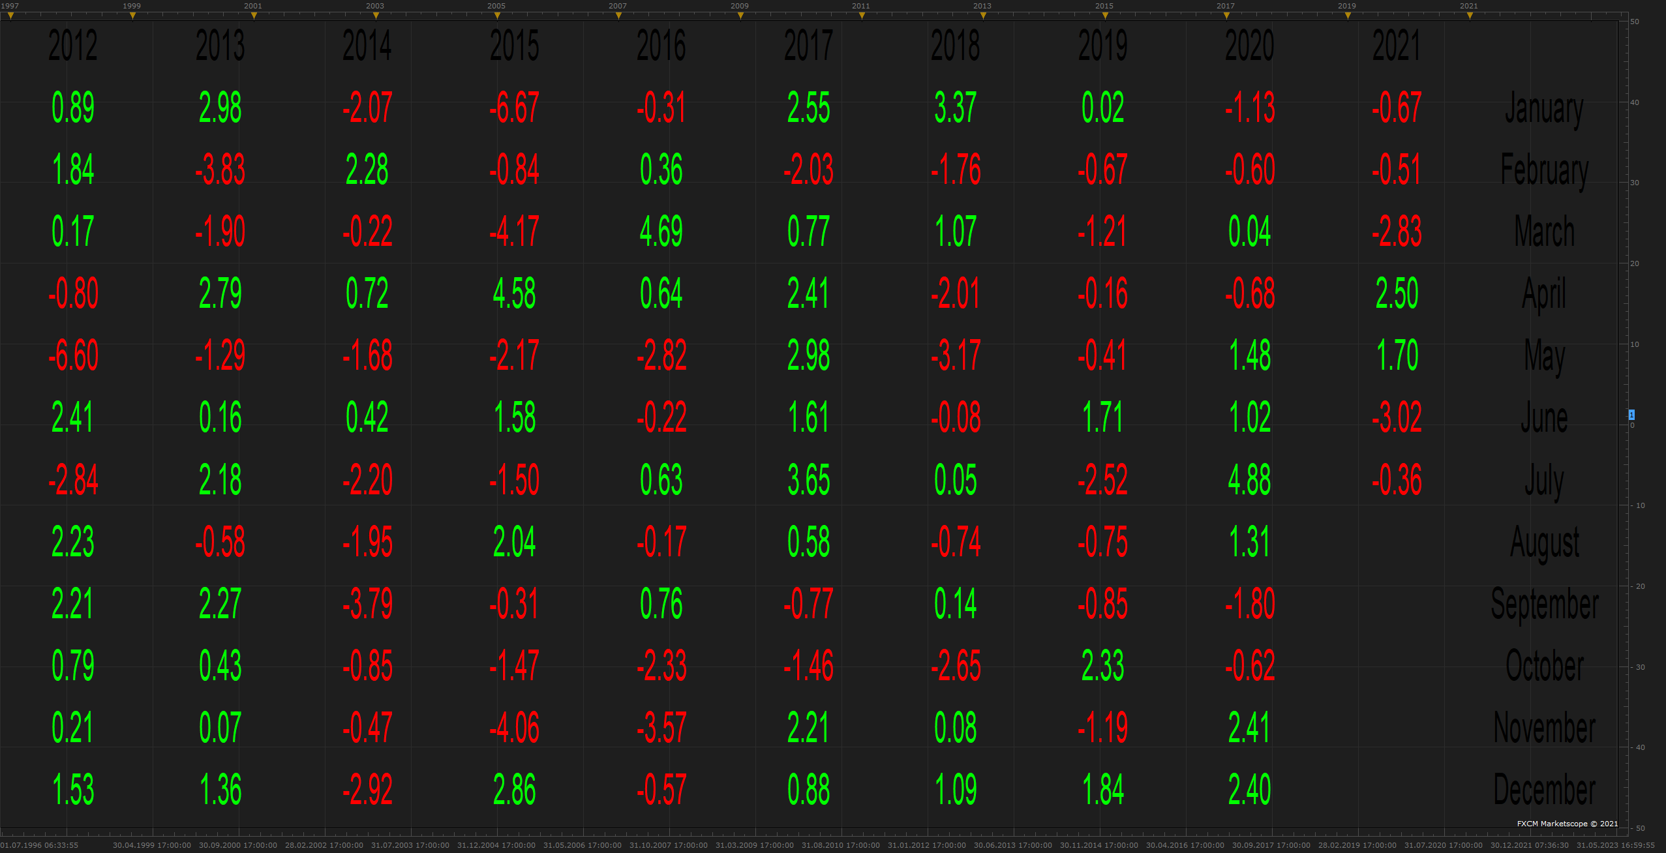This screenshot has height=853, width=1666.
Task: Select the -3.17 value in May 2018
Action: pyautogui.click(x=956, y=355)
